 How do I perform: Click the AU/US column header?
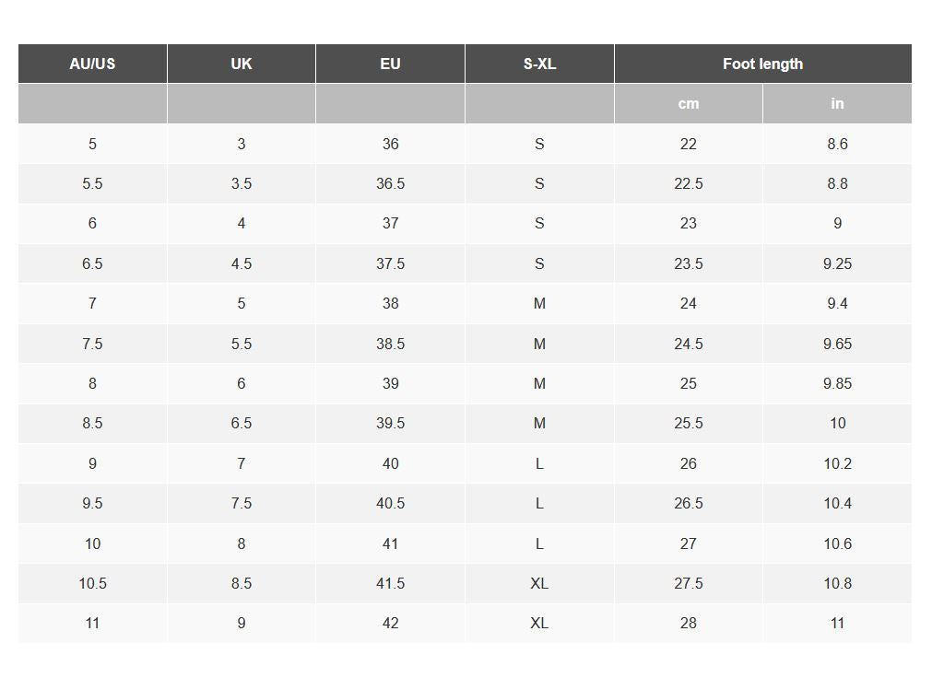tap(92, 64)
